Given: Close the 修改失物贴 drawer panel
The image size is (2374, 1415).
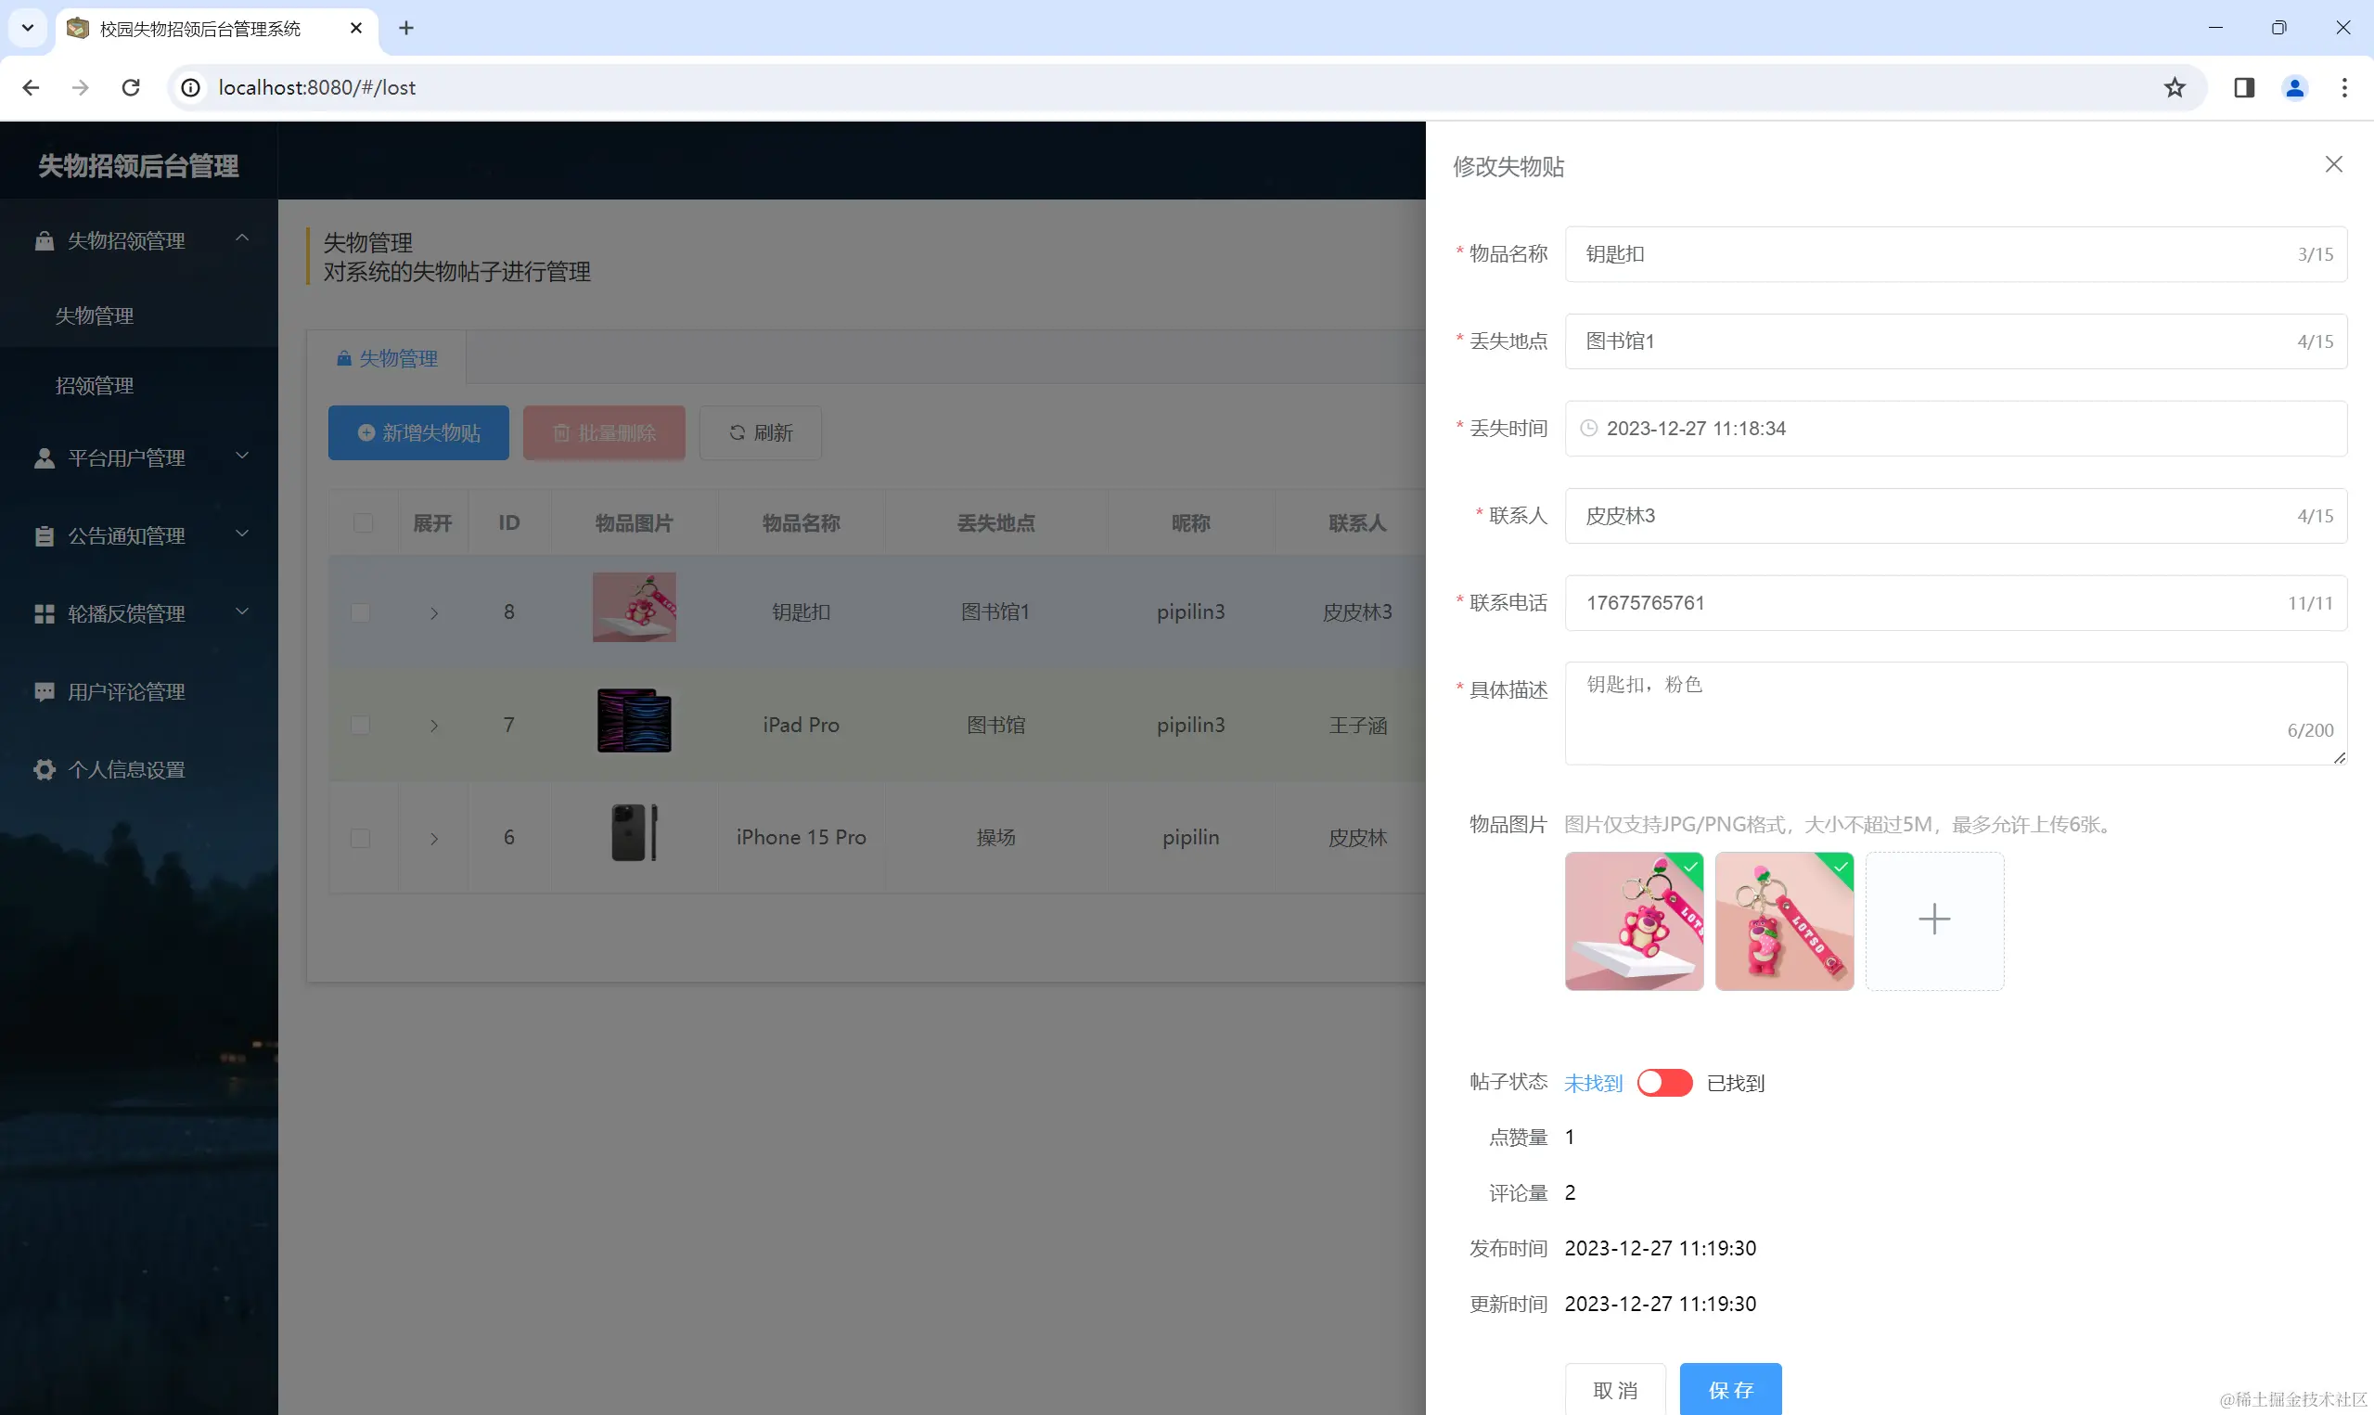Looking at the screenshot, I should pyautogui.click(x=2333, y=165).
